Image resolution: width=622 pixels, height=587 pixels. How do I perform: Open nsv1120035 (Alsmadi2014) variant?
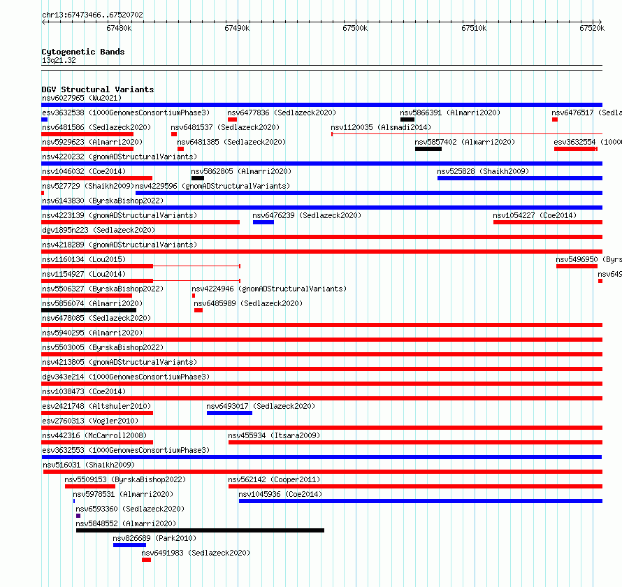[x=381, y=127]
